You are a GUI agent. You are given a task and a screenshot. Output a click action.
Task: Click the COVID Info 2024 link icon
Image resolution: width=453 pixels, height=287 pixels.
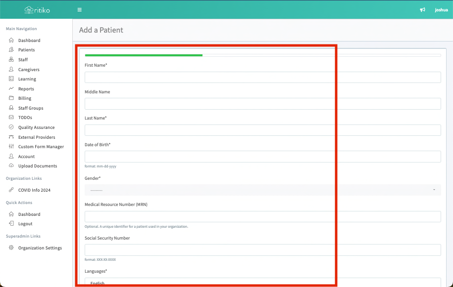11,190
